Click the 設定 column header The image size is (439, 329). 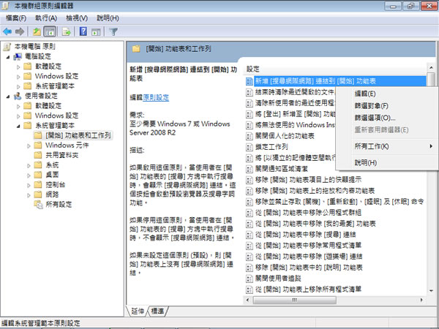click(254, 68)
